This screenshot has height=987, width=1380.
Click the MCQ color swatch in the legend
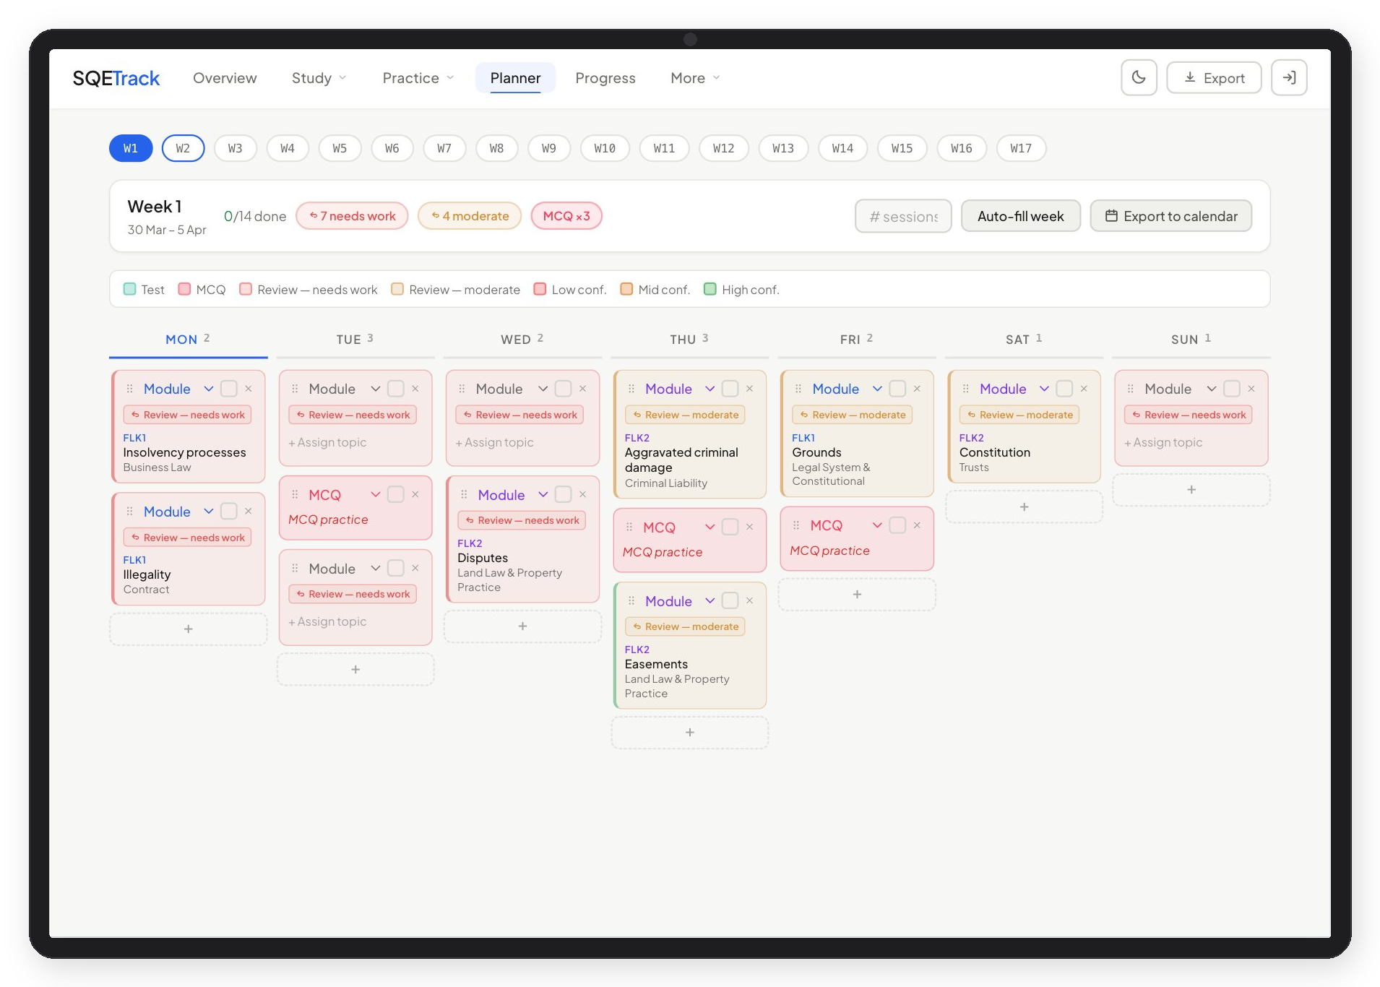(184, 289)
